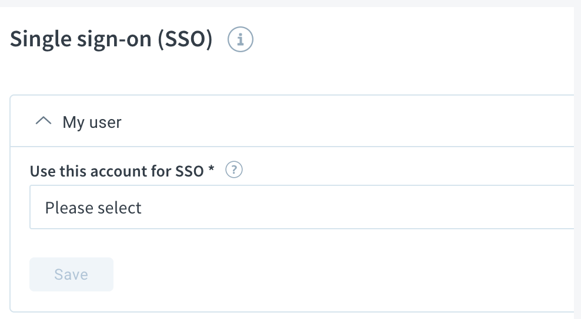581x319 pixels.
Task: Click the Single sign-on (SSO) heading
Action: [111, 39]
